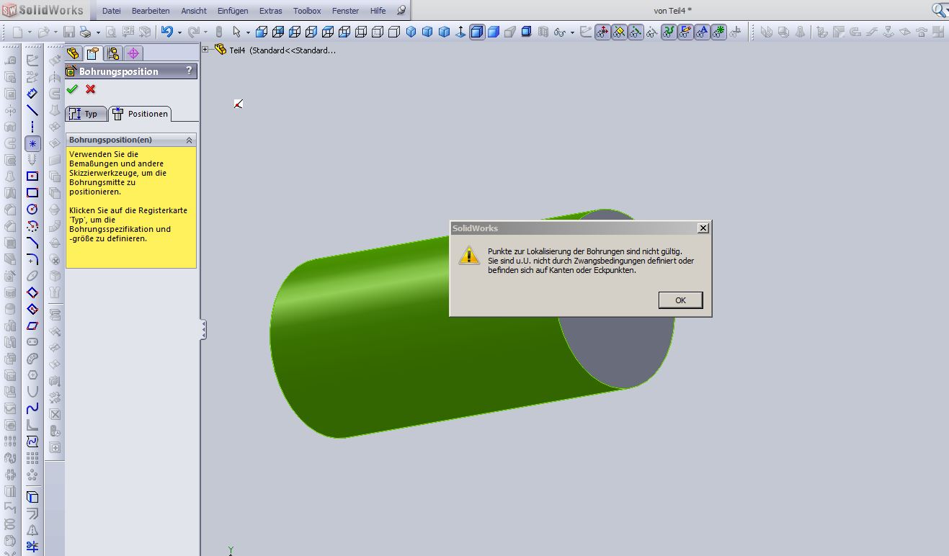Toggle Shaded with edges display style

pos(477,32)
